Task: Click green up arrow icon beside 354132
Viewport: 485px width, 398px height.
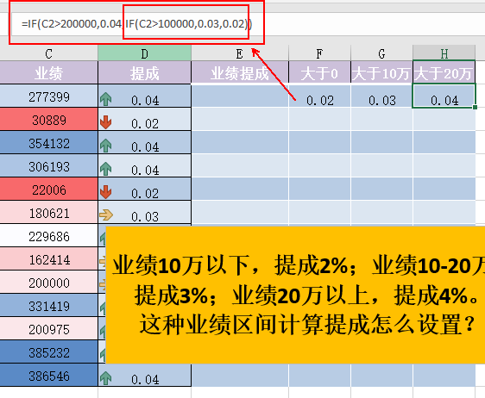Action: click(106, 146)
